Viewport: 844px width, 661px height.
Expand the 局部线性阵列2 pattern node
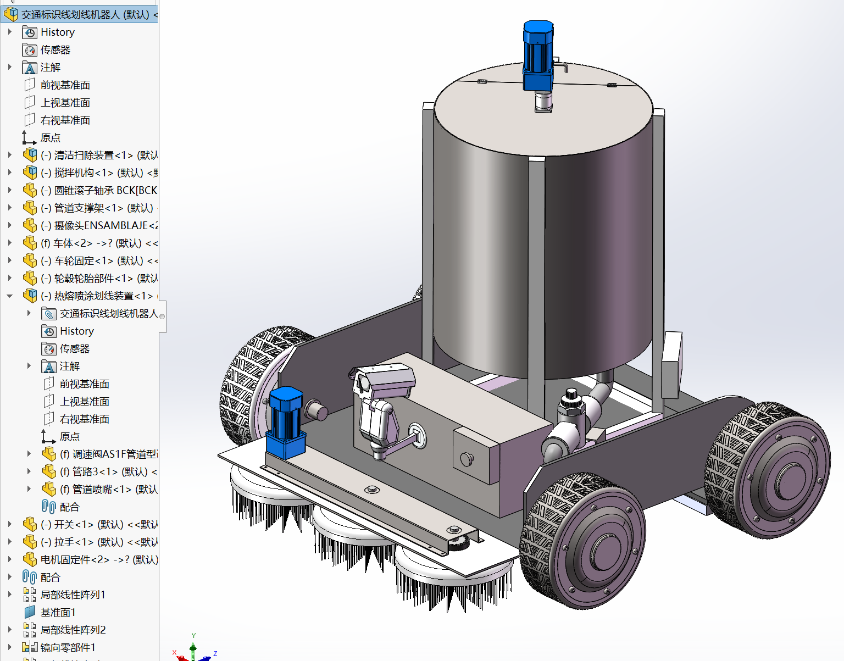[10, 630]
